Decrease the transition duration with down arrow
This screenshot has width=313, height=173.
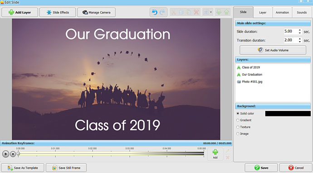tap(300, 42)
